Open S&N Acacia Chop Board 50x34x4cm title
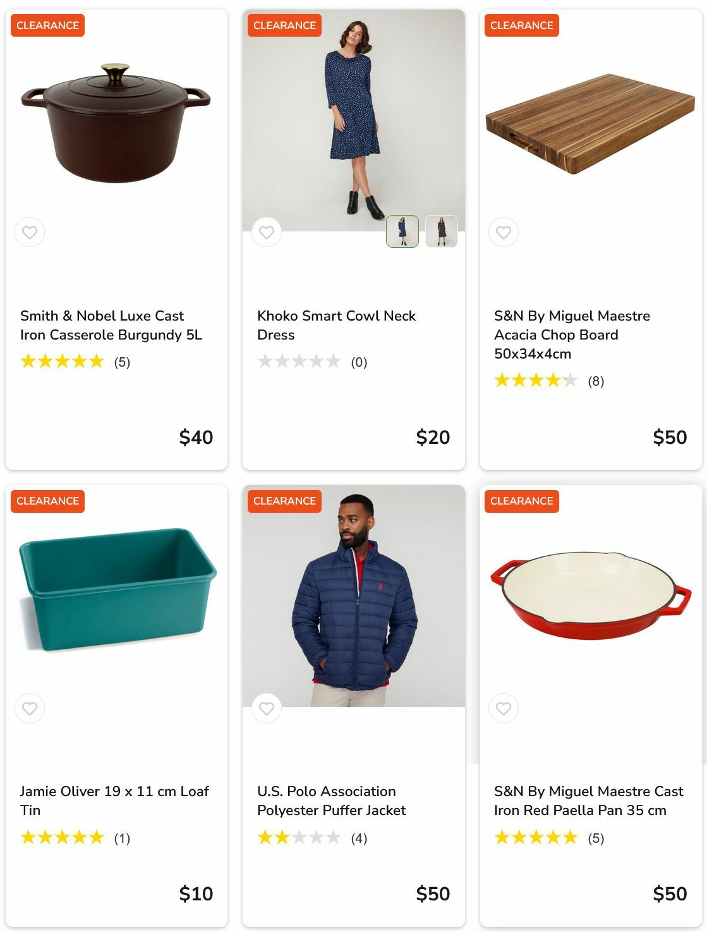This screenshot has height=932, width=707. click(571, 334)
